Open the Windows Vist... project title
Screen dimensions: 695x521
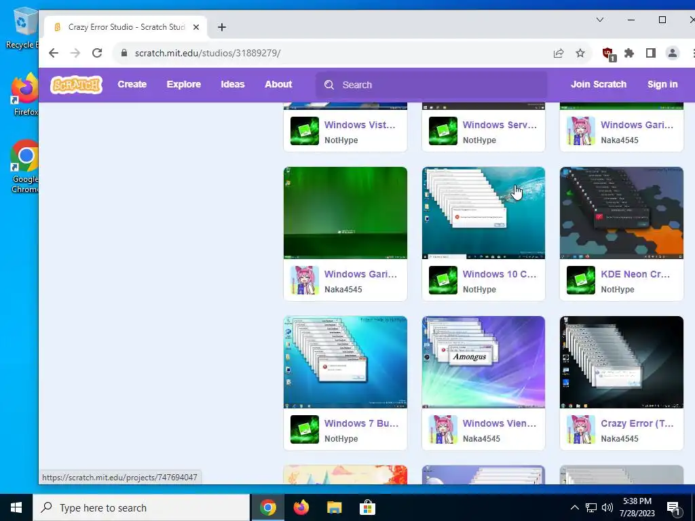pyautogui.click(x=360, y=125)
